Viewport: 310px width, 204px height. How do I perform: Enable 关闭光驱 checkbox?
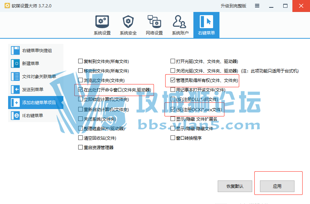click(173, 70)
